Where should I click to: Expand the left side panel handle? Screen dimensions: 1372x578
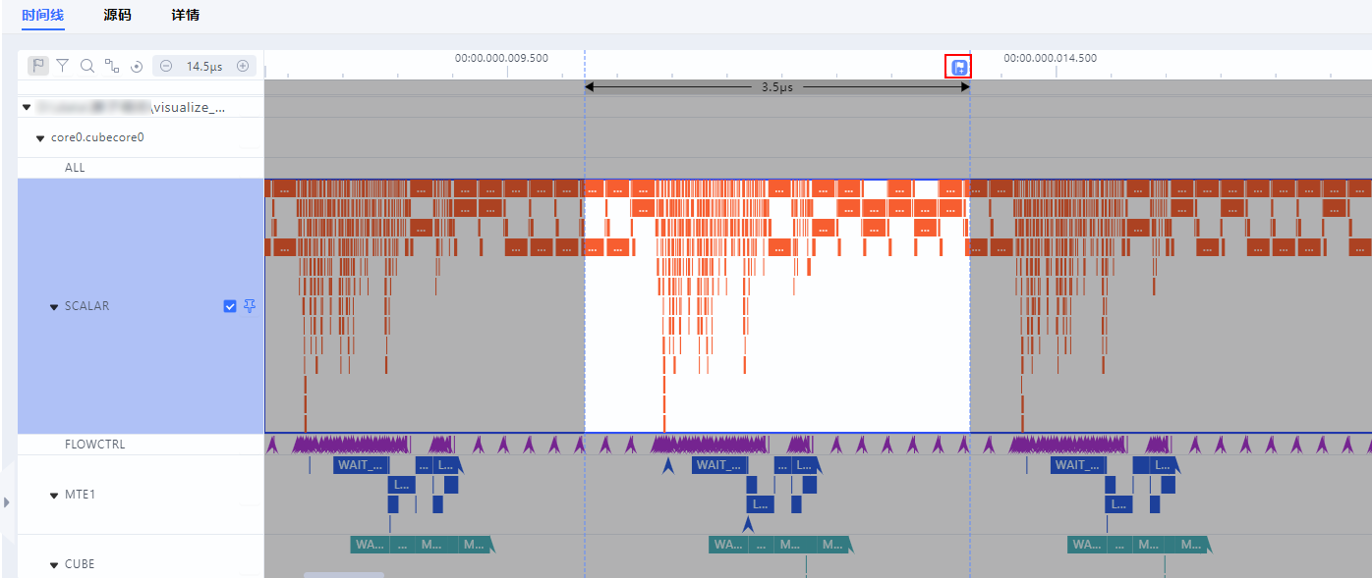click(7, 502)
